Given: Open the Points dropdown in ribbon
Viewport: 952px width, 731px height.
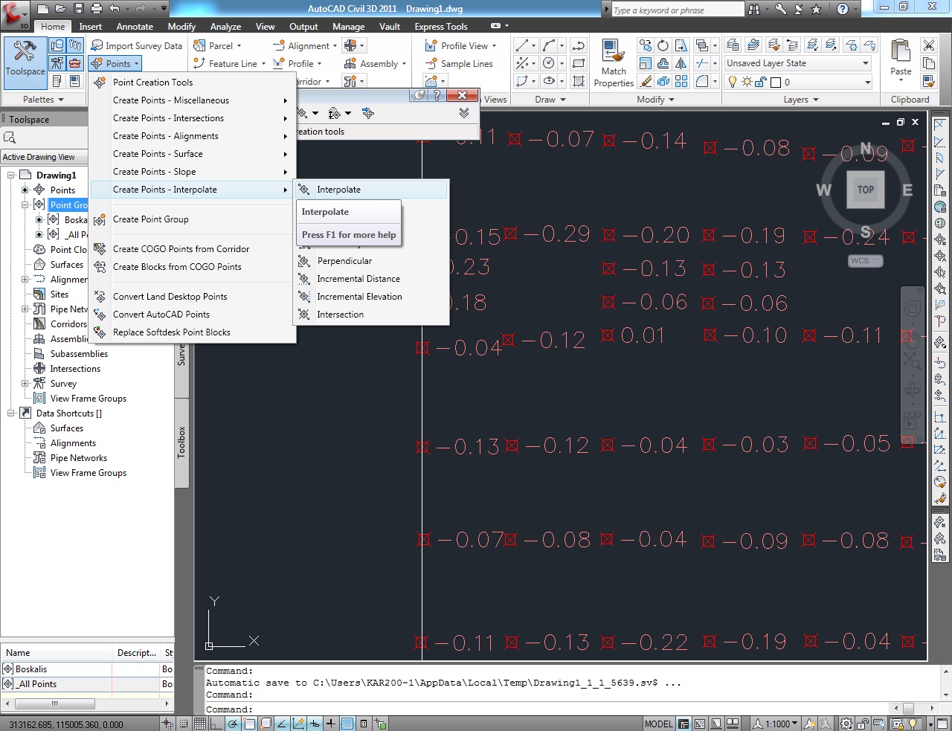Looking at the screenshot, I should pyautogui.click(x=115, y=64).
